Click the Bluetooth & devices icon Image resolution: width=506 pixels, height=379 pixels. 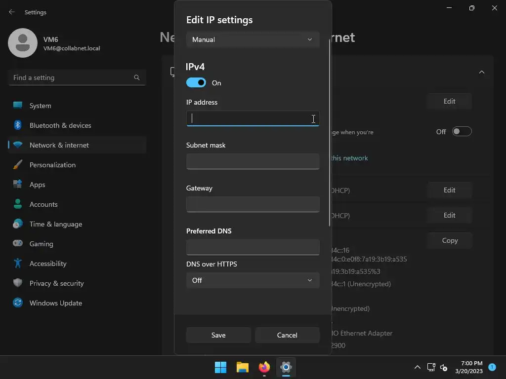18,125
